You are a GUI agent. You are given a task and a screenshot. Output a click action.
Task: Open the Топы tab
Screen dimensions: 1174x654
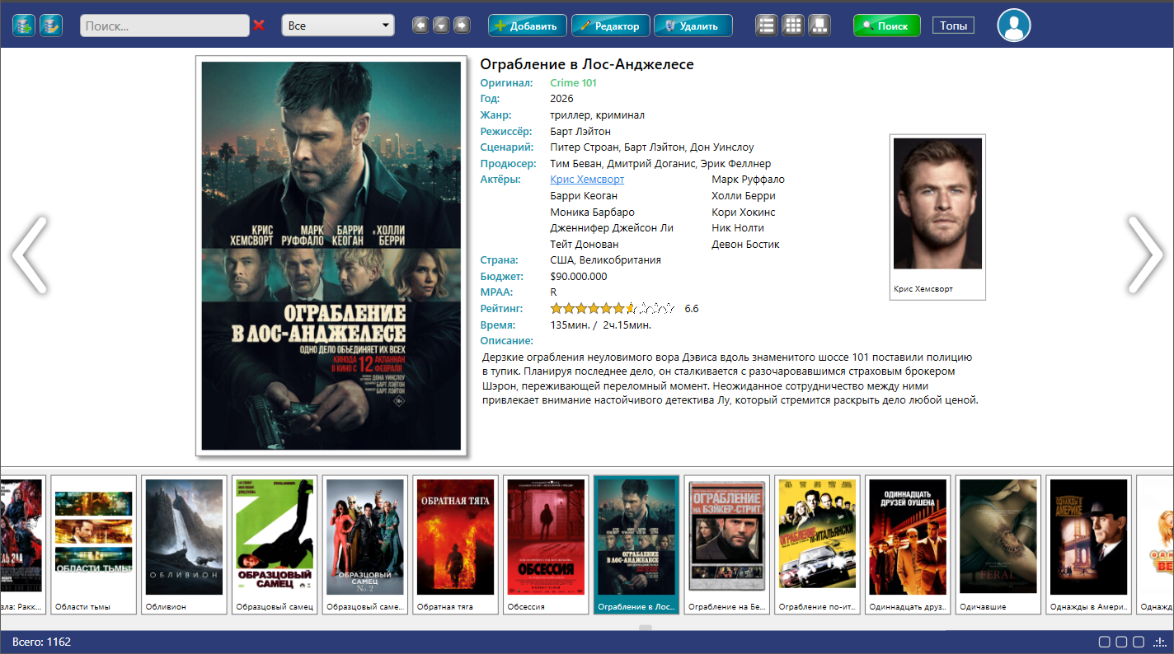pos(953,26)
